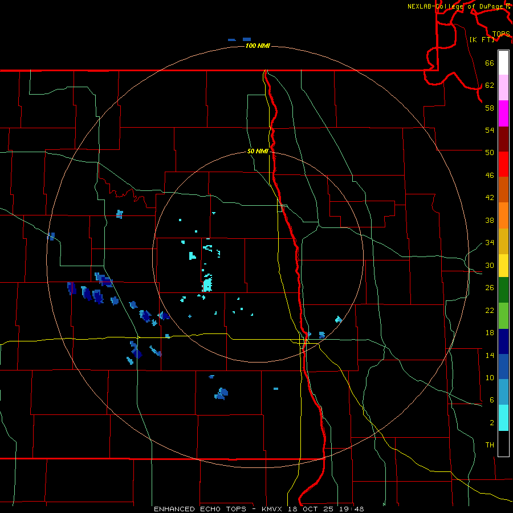Click the dark red legend color band
513x513 pixels.
(x=503, y=139)
